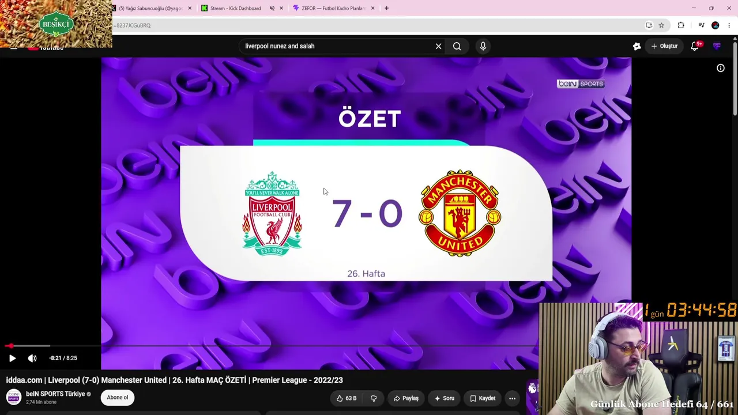Open the Chrome three-dot menu
This screenshot has height=415, width=738.
729,25
